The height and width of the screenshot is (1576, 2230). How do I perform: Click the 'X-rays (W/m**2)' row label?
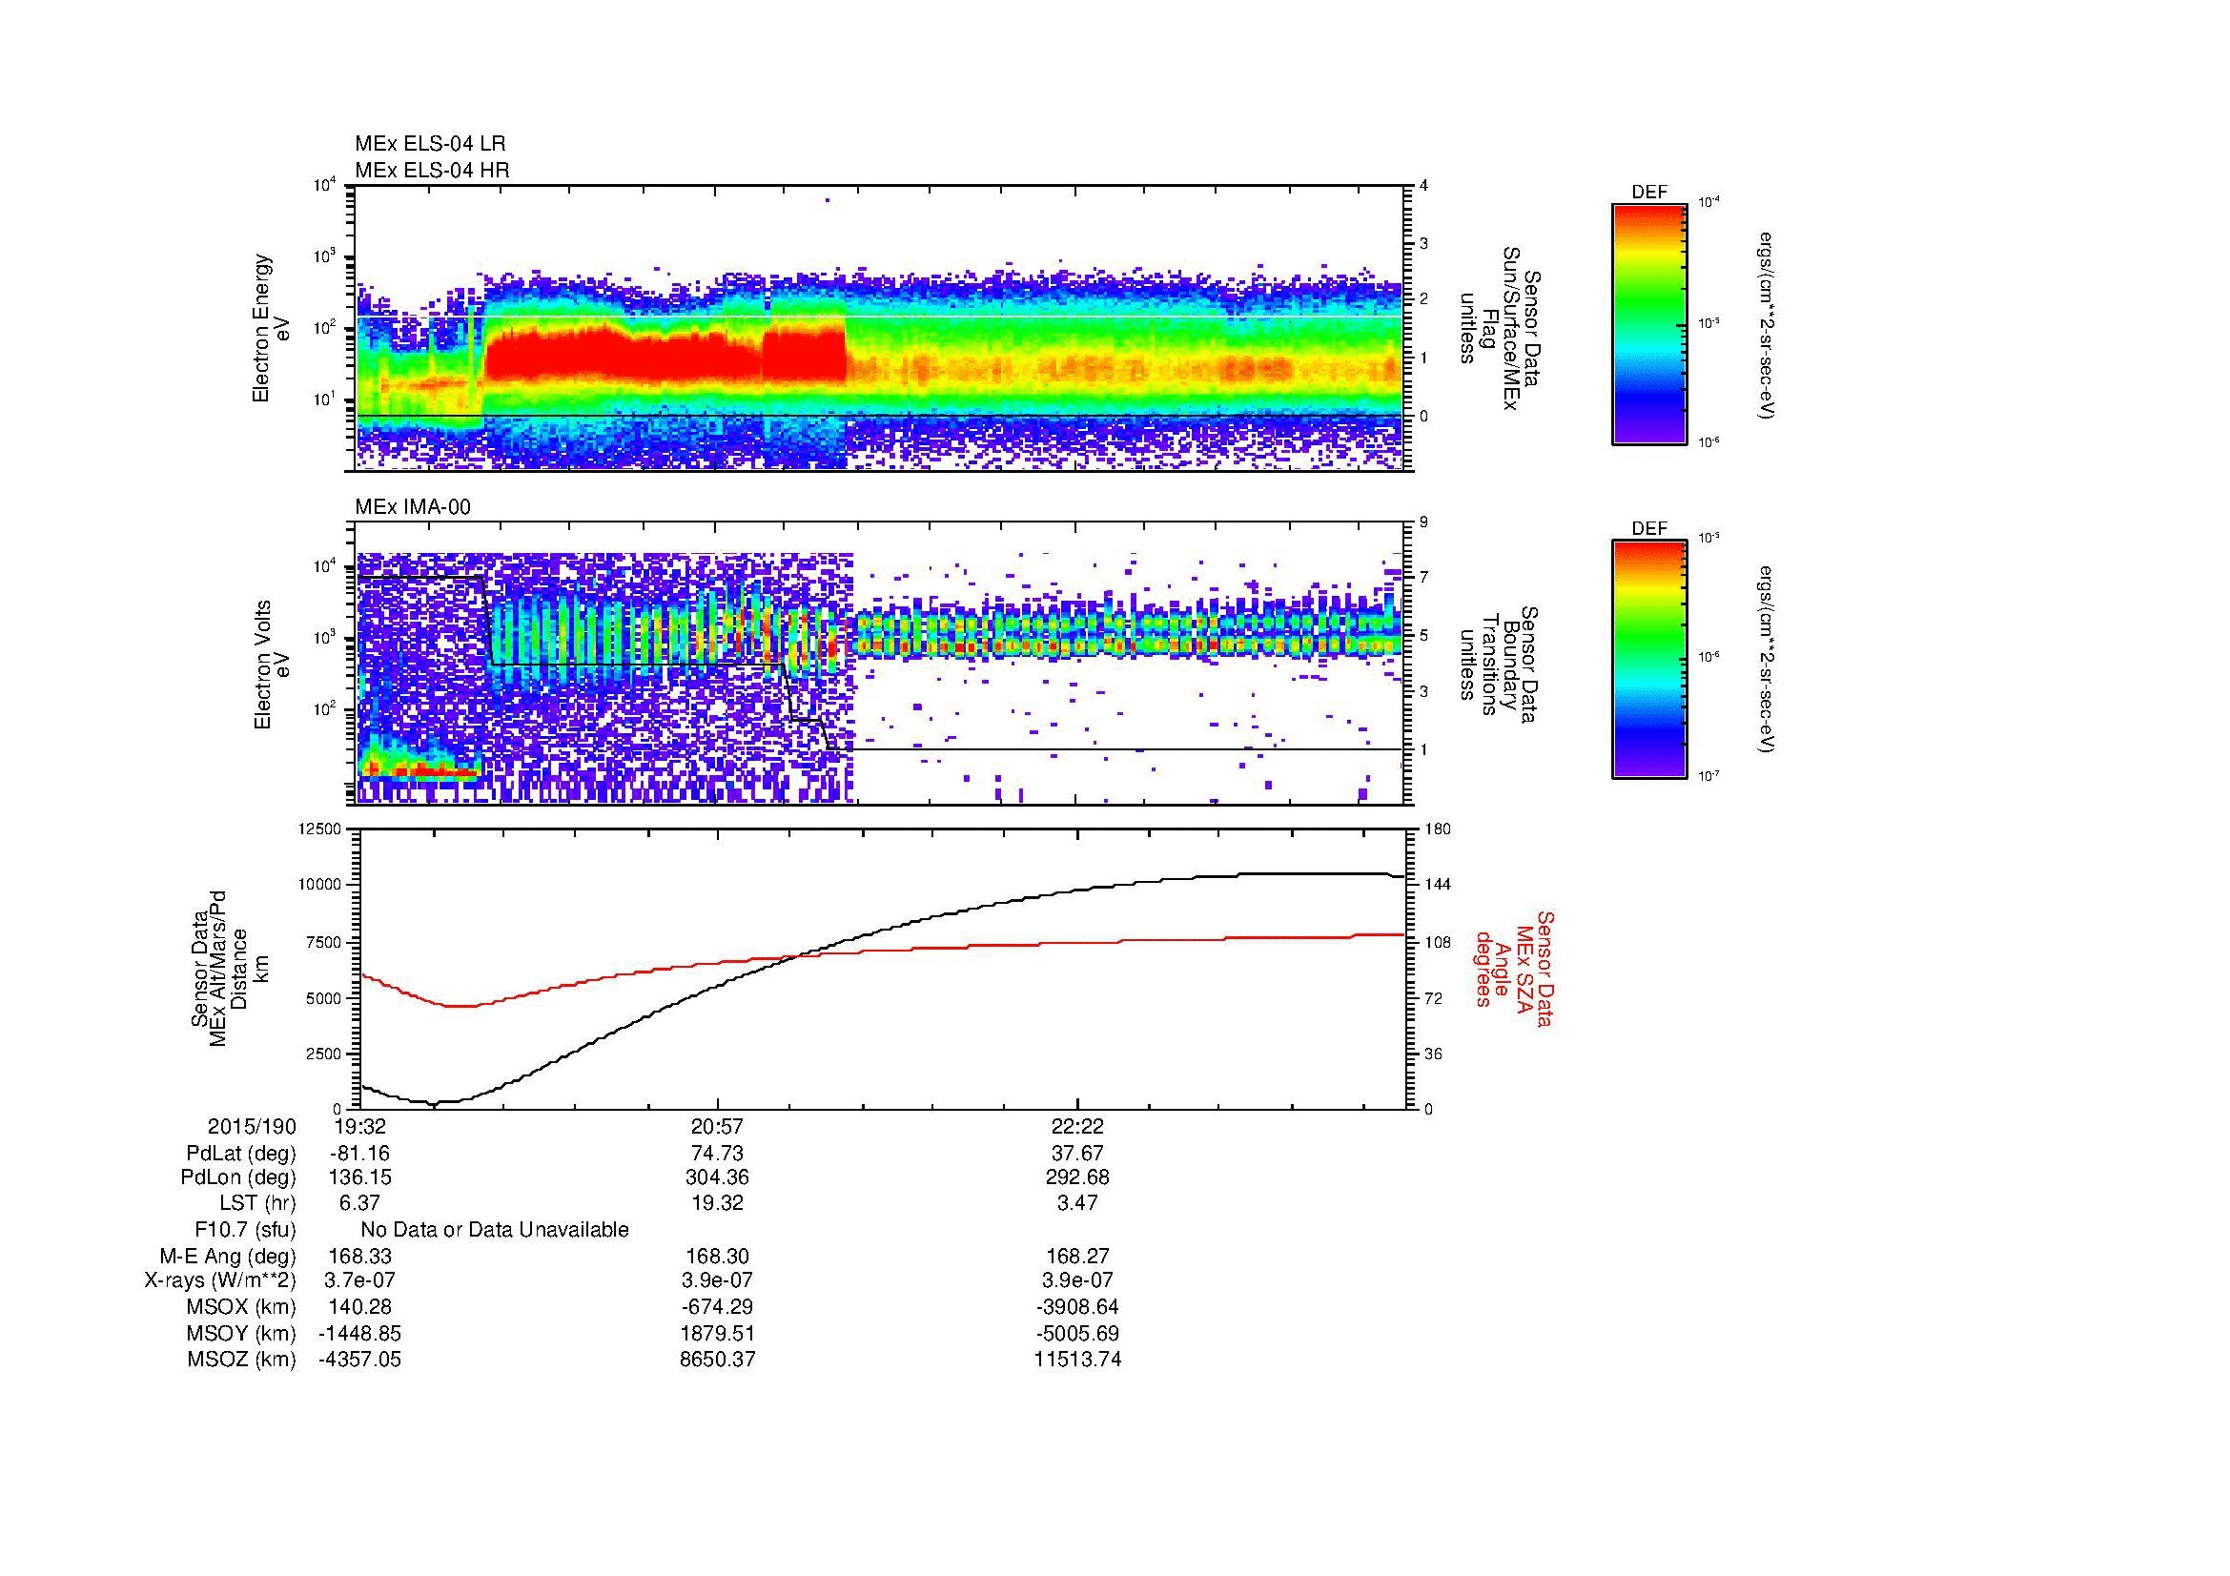[x=220, y=1280]
